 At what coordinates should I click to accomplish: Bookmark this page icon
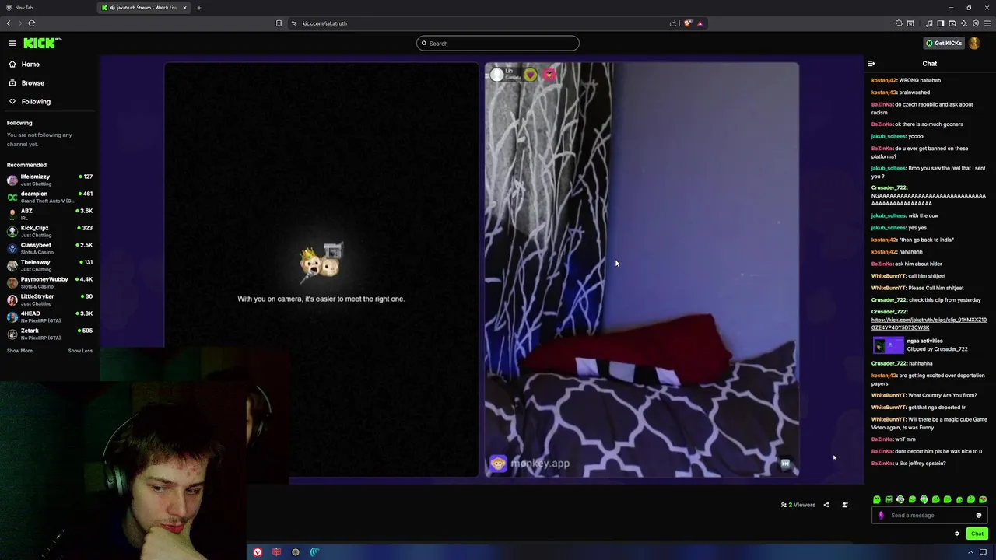279,23
